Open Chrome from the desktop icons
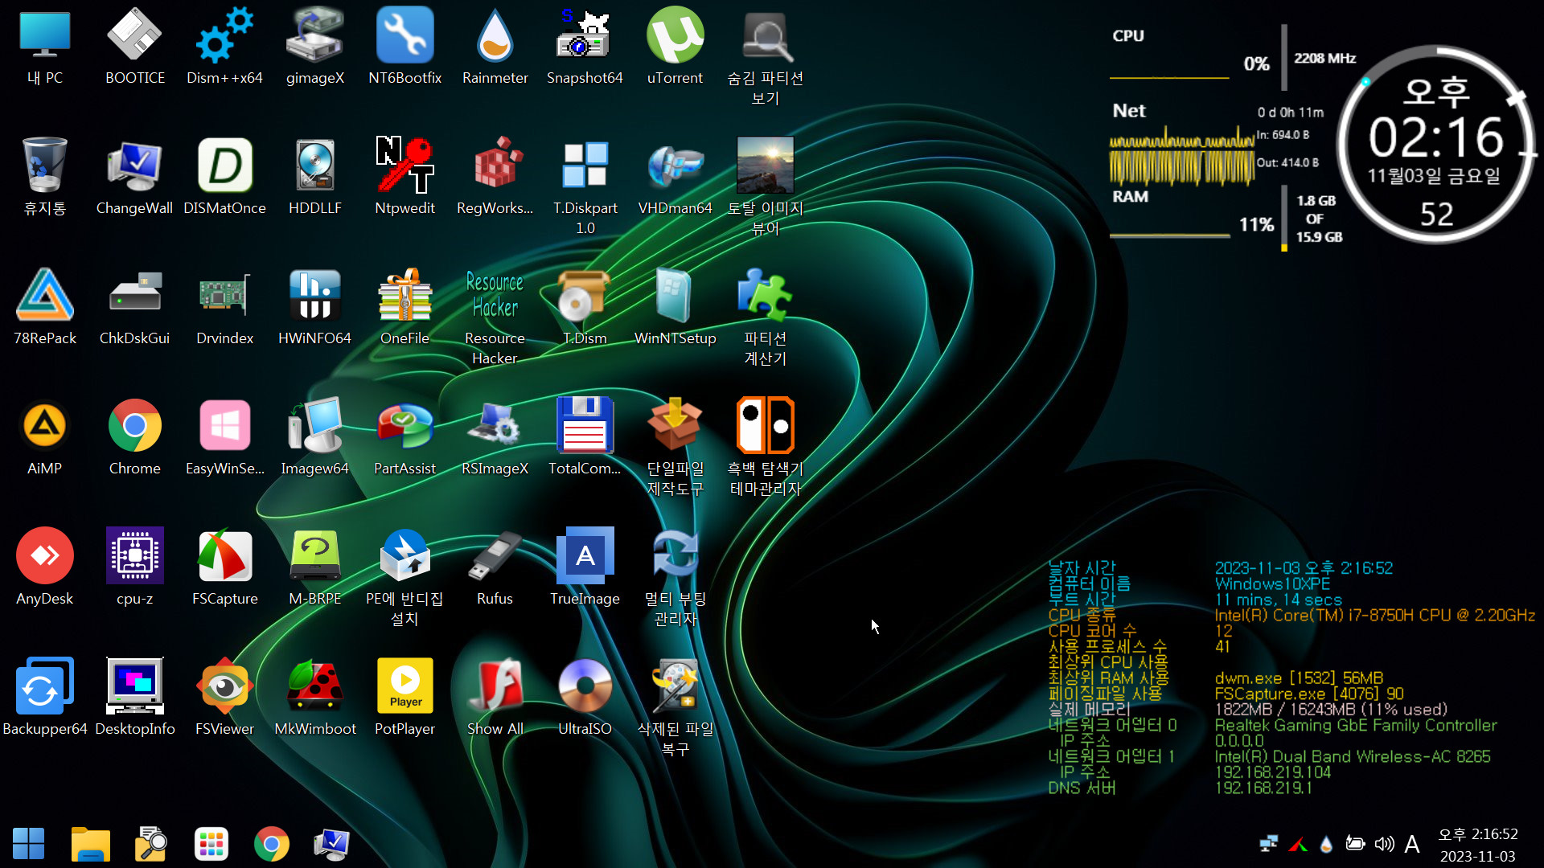The height and width of the screenshot is (868, 1544). (135, 437)
